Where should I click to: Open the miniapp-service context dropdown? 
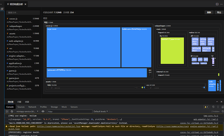(x=26, y=111)
